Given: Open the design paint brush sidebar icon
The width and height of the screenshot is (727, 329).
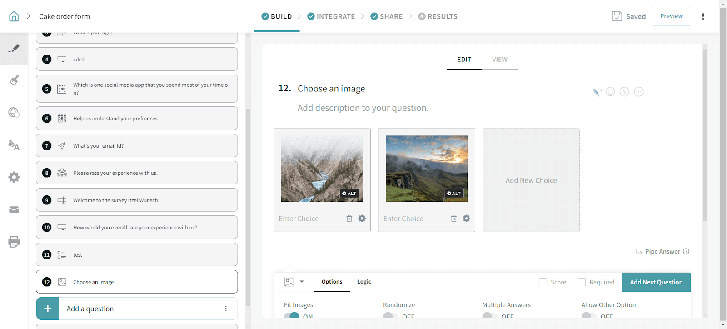Looking at the screenshot, I should point(14,80).
